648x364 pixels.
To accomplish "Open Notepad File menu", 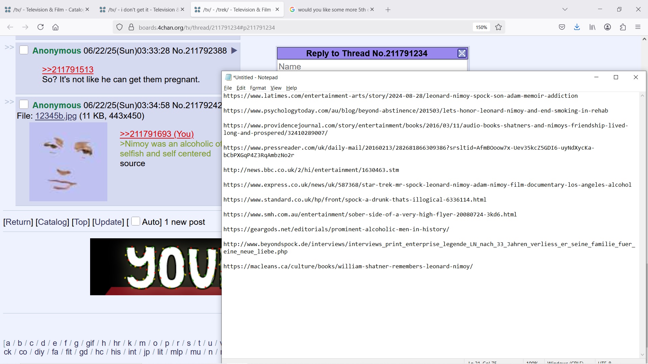I will tap(228, 88).
